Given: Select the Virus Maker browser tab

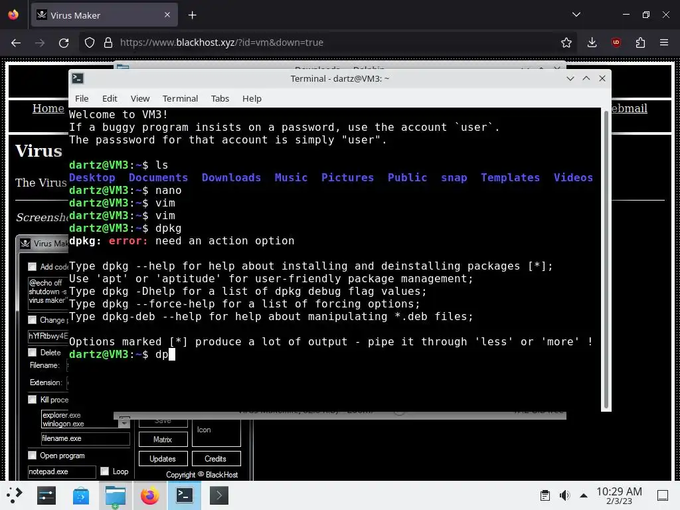Looking at the screenshot, I should click(x=104, y=15).
